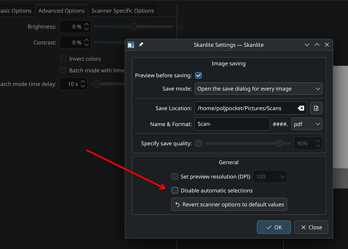The image size is (348, 249).
Task: Enable the Invert colors checkbox
Action: coord(64,59)
